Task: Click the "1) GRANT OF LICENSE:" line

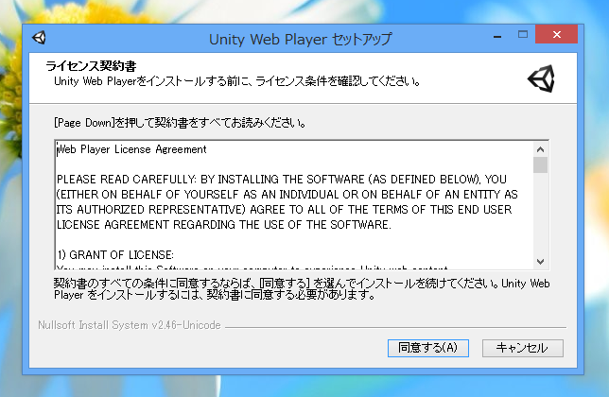Action: [x=115, y=255]
